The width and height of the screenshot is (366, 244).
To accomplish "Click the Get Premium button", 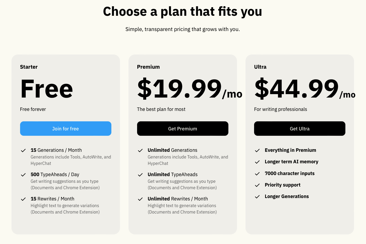I will pyautogui.click(x=183, y=129).
